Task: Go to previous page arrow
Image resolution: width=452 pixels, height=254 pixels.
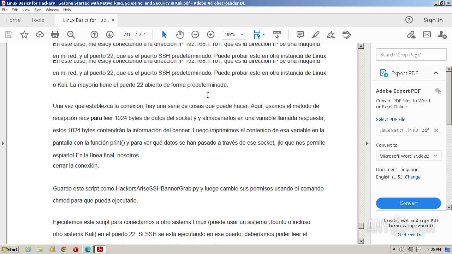Action: point(94,35)
